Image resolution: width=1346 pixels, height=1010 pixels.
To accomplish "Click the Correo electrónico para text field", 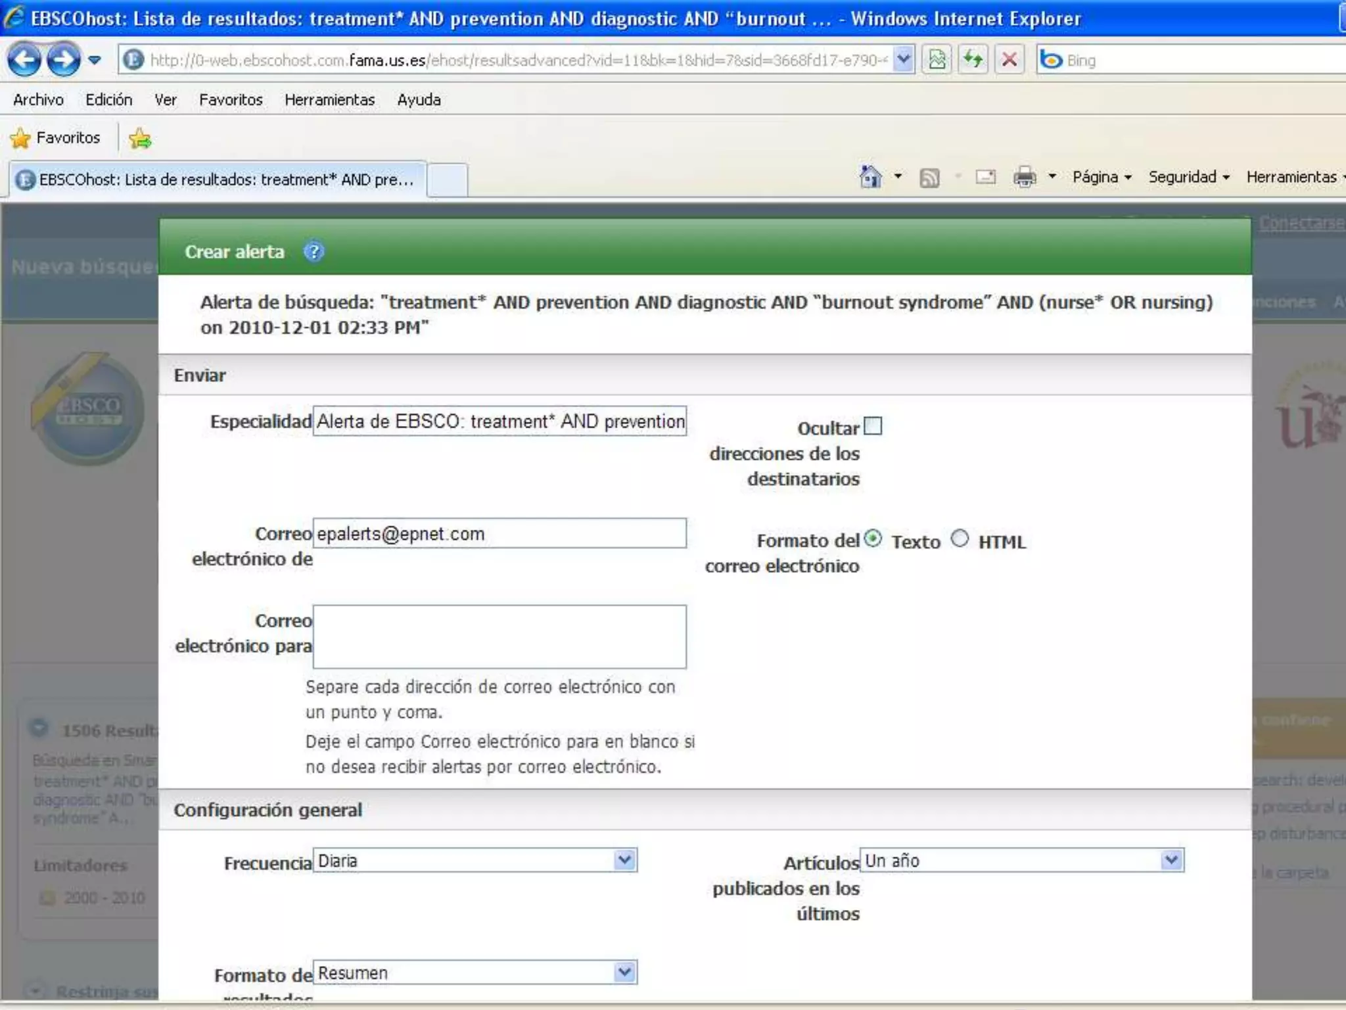I will tap(499, 637).
